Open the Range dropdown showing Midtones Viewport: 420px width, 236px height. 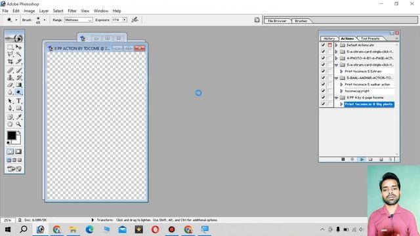tap(78, 20)
